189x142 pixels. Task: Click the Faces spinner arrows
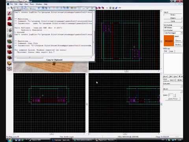pos(175,95)
